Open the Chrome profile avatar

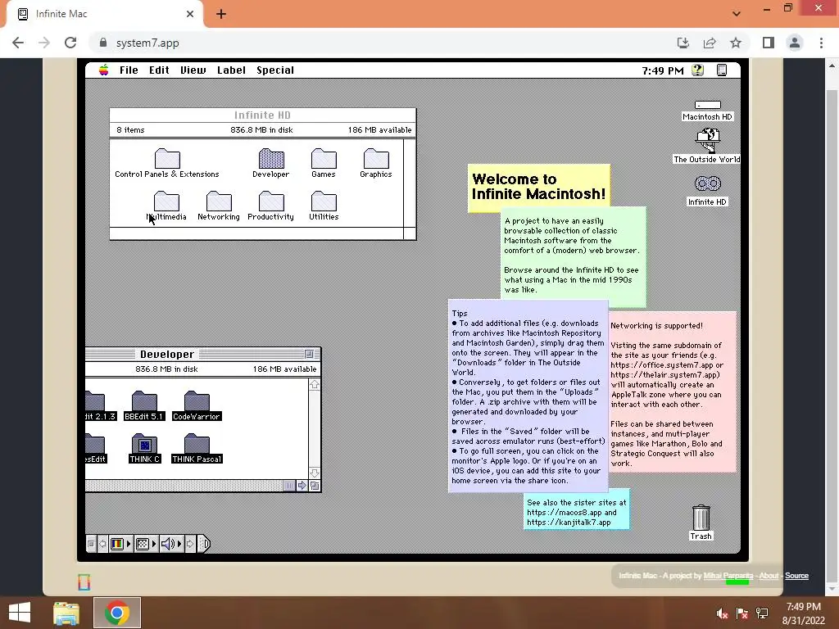795,43
